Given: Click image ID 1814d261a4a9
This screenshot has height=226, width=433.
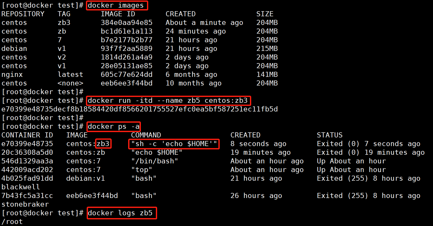Looking at the screenshot, I should pos(127,57).
